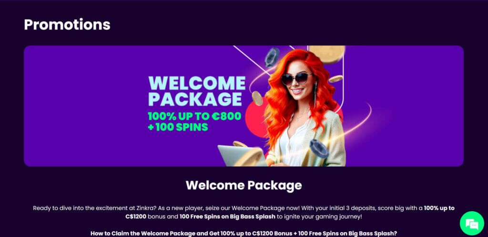488x237 pixels.
Task: Click the Welcome Package promotional banner
Action: (x=244, y=106)
